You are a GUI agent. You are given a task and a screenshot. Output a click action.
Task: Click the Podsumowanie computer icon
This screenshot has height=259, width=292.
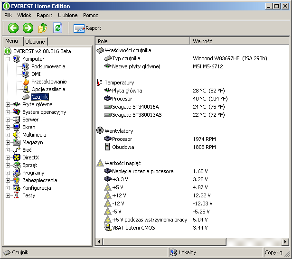[26, 66]
